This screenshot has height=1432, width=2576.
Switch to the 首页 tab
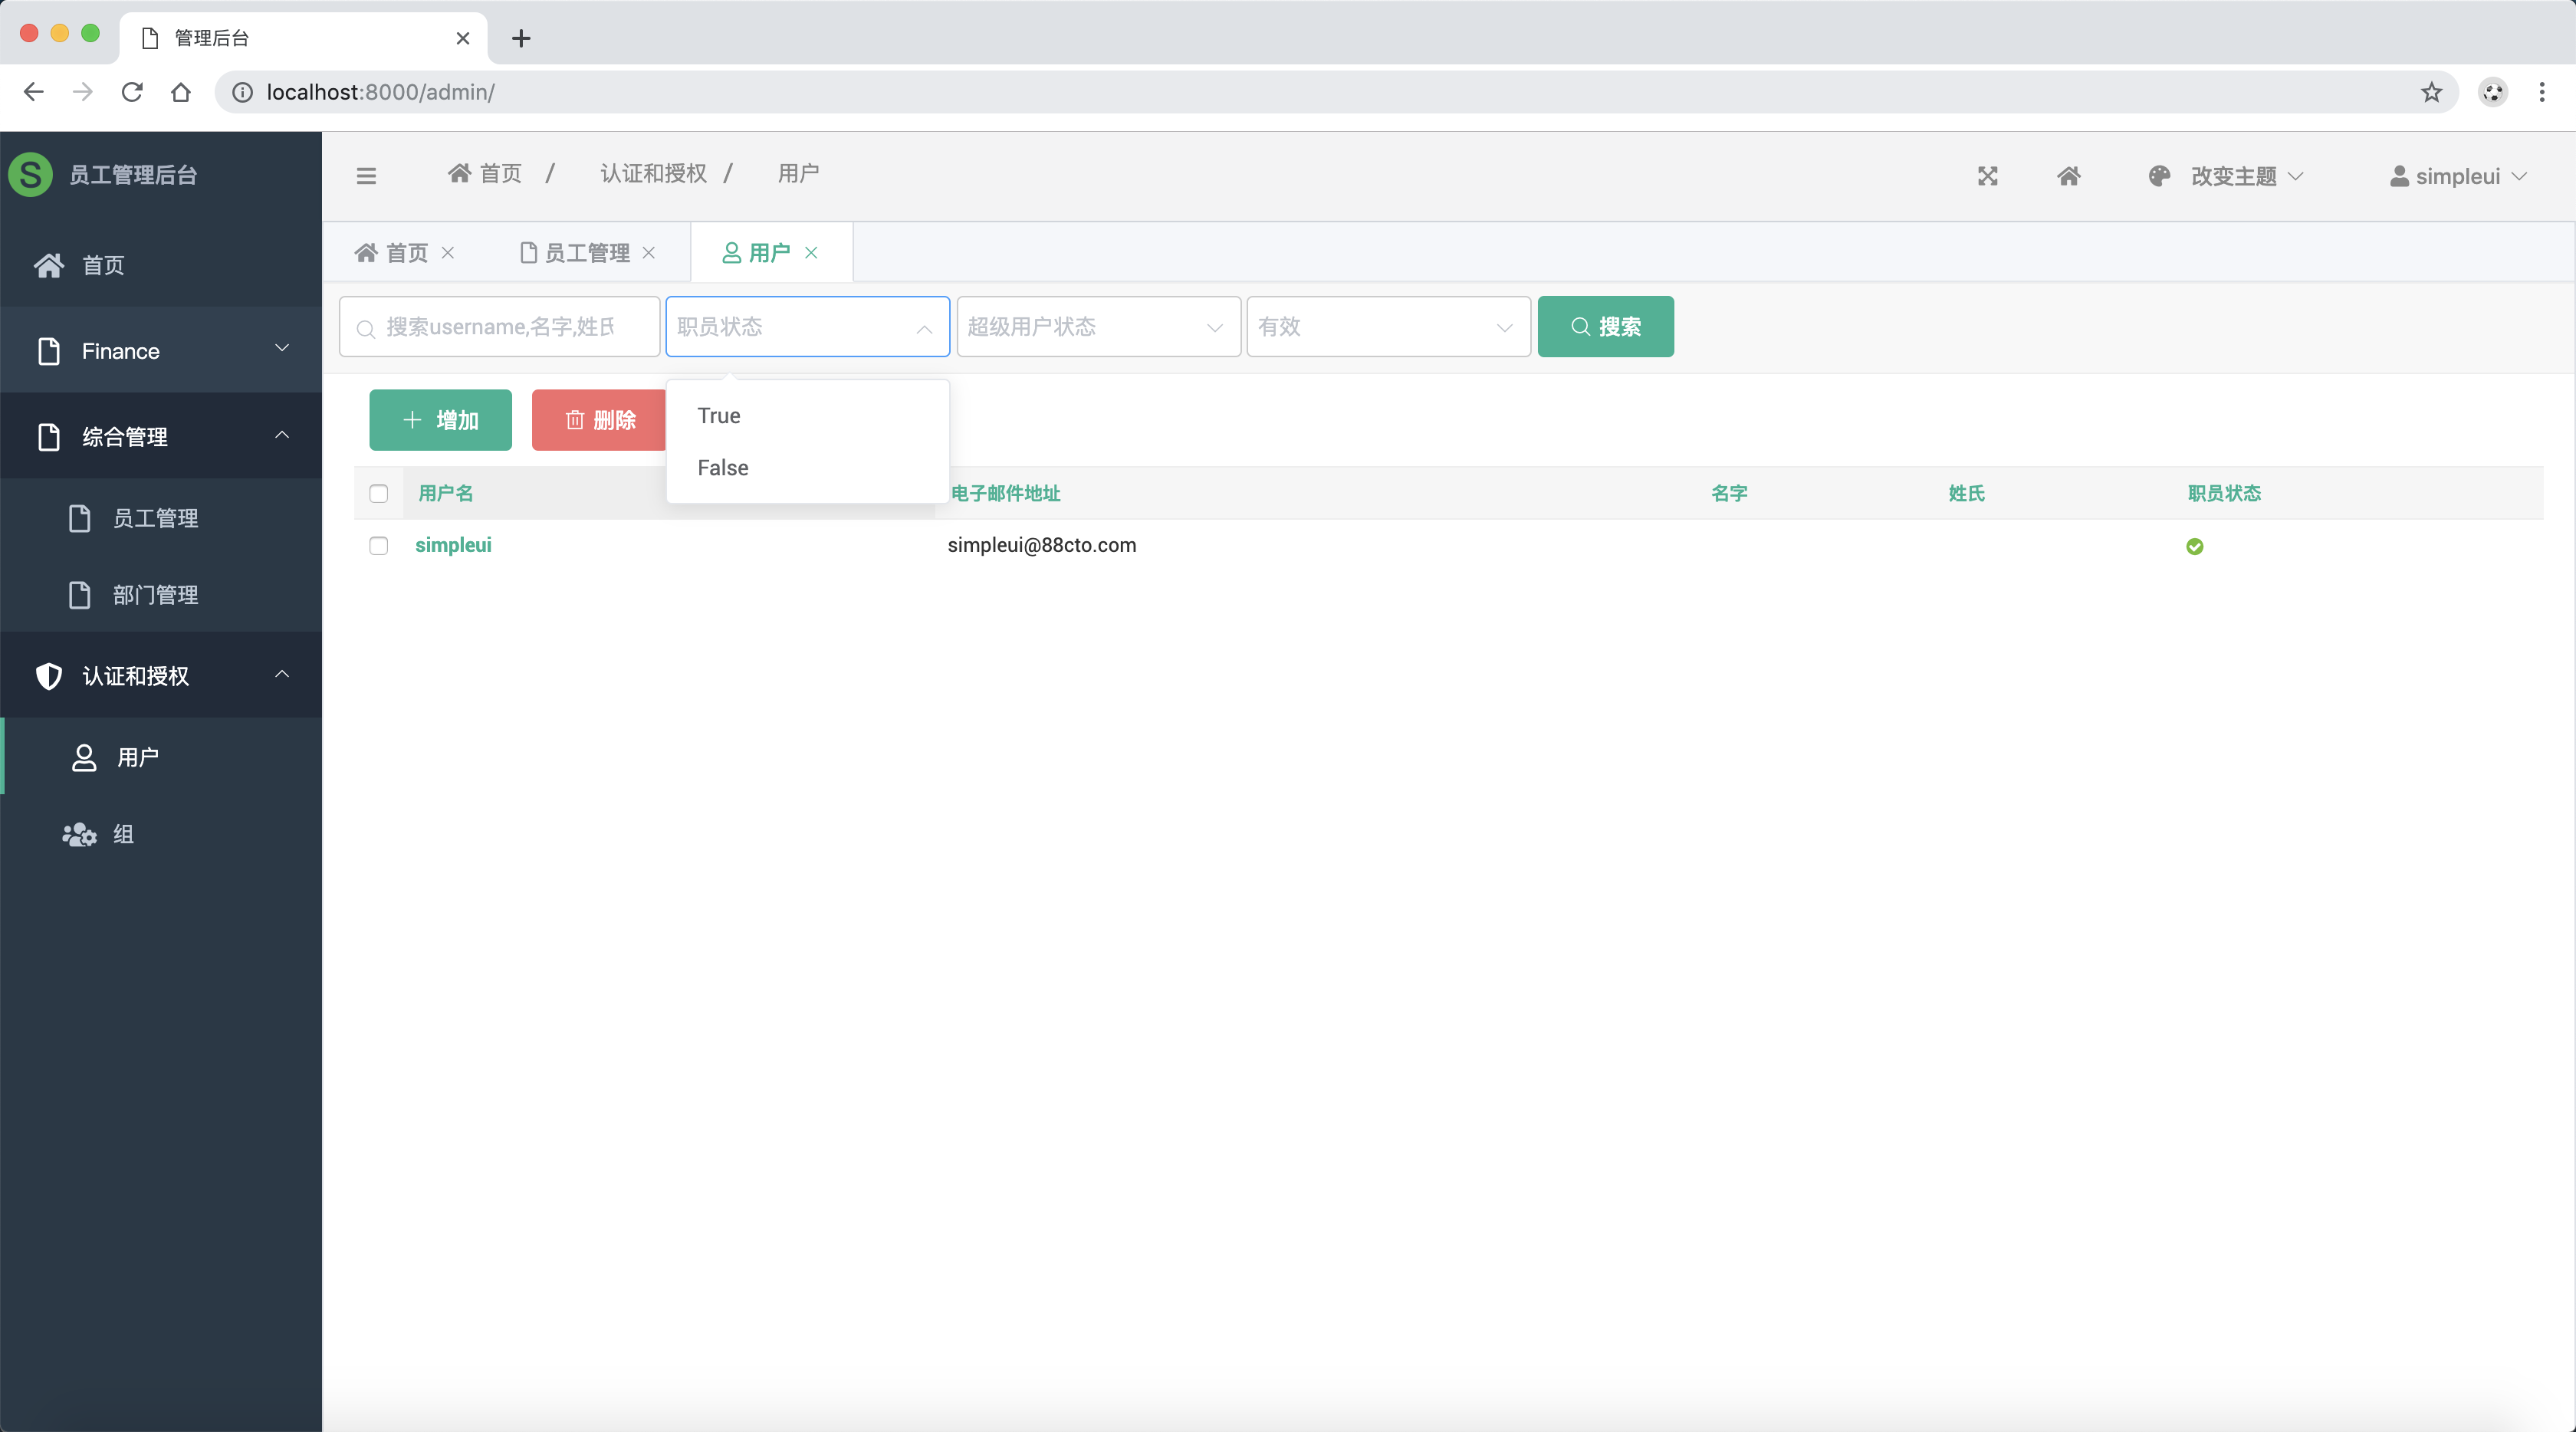pos(392,253)
